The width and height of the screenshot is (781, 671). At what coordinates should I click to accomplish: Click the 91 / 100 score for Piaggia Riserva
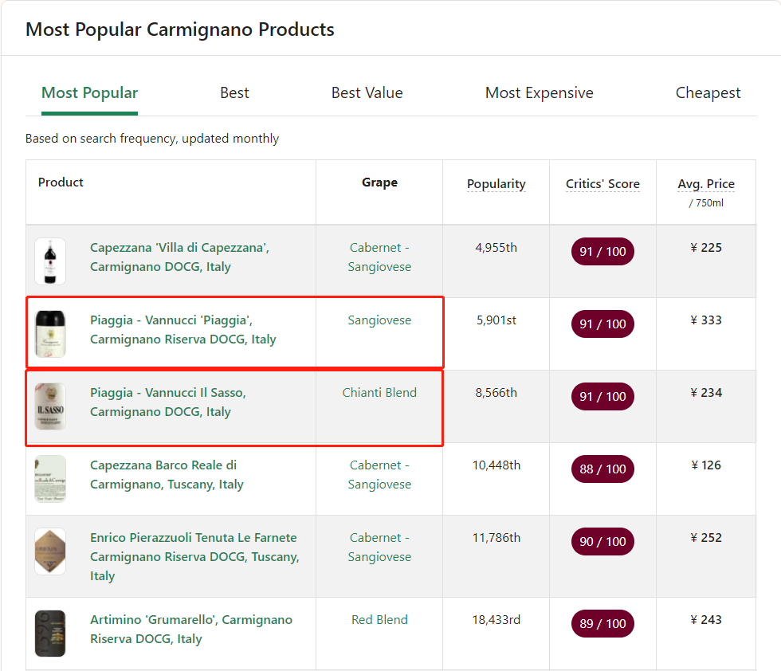click(602, 324)
